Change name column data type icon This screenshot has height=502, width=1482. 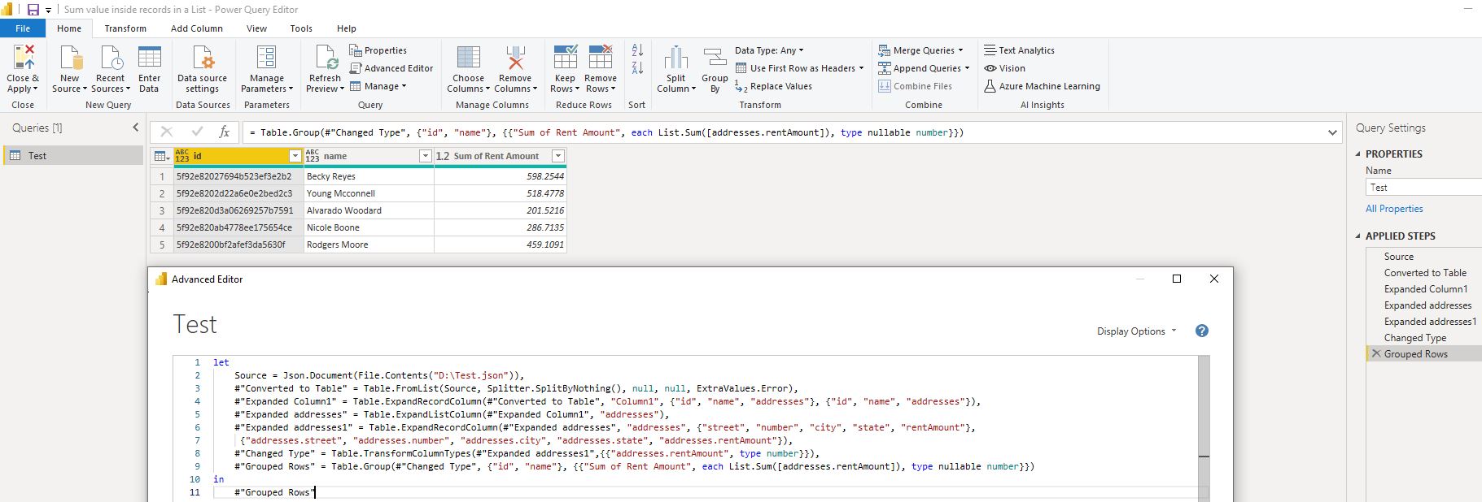click(x=313, y=156)
